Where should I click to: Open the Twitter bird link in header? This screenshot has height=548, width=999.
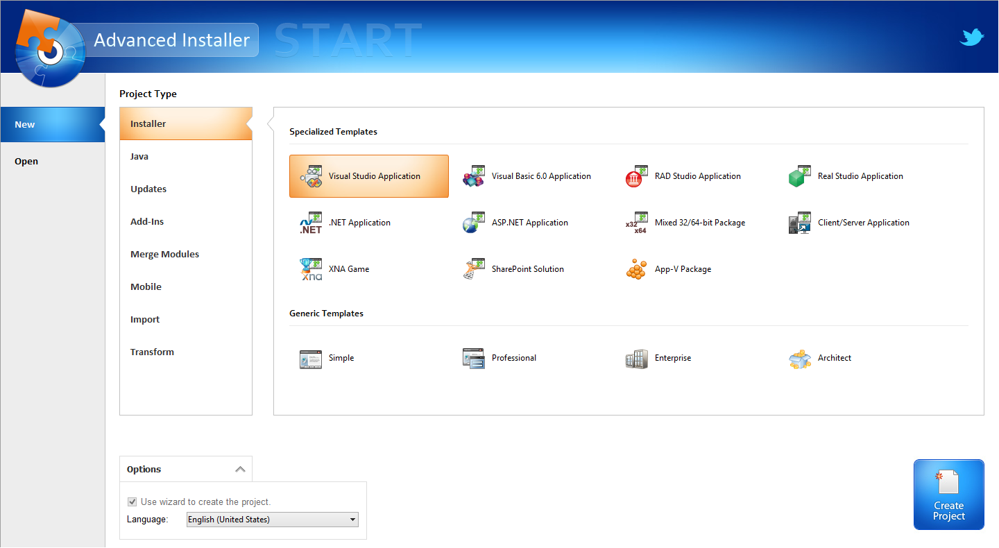(972, 37)
